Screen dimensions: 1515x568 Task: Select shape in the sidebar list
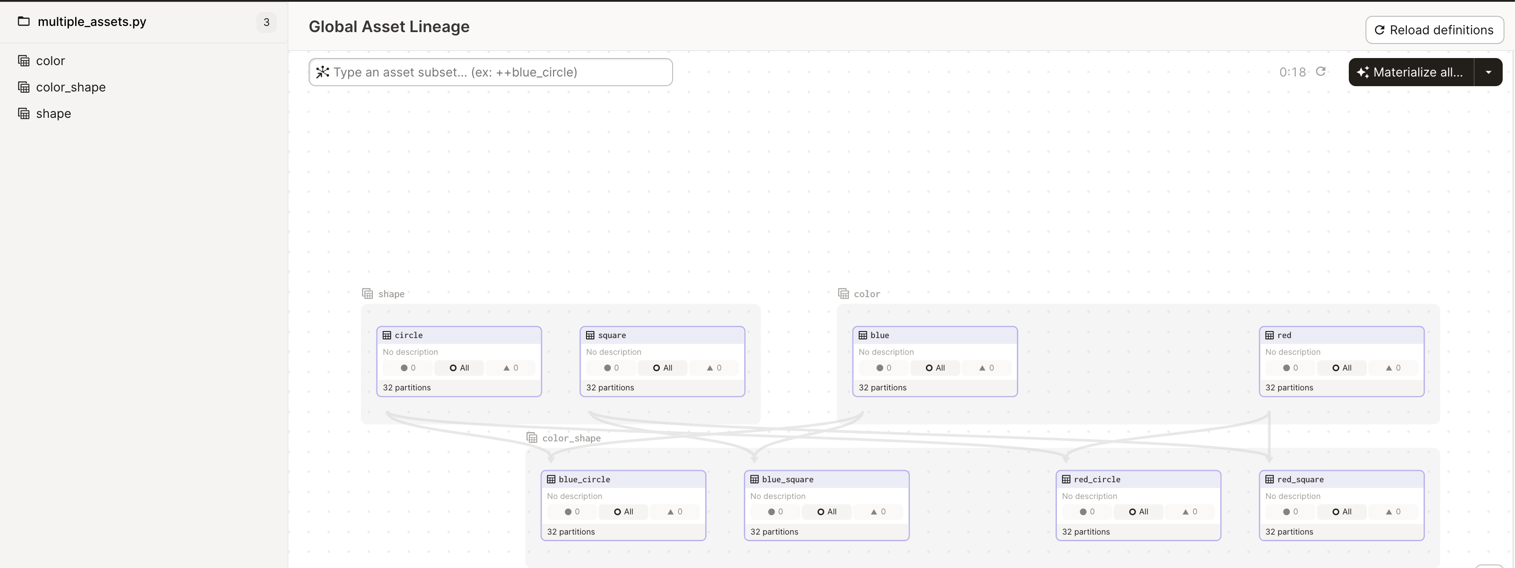pos(53,113)
